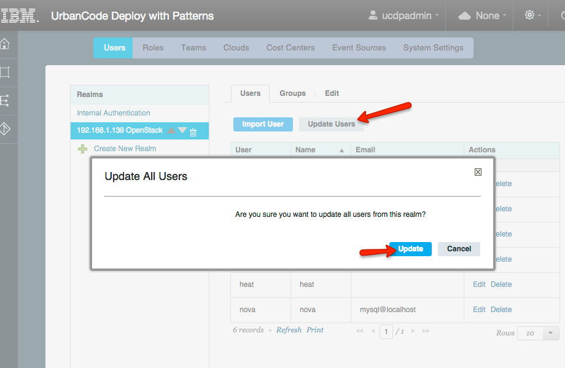Switch to the Groups sub-tab

pyautogui.click(x=292, y=93)
